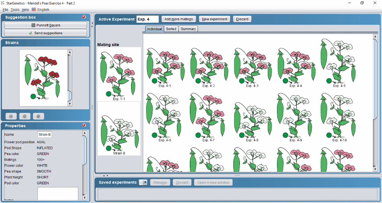Click Properties panel scroll up arrow
382x203 pixels.
click(x=84, y=133)
